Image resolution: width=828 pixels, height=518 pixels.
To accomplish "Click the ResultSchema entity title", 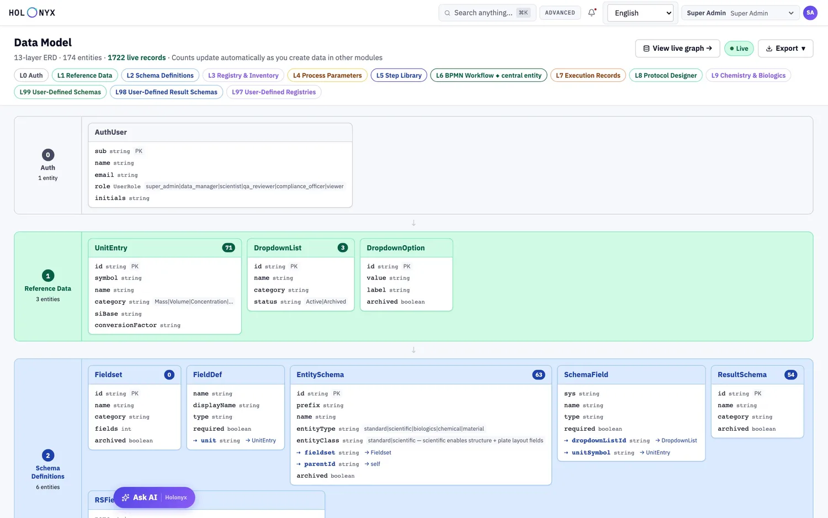I will (x=742, y=375).
